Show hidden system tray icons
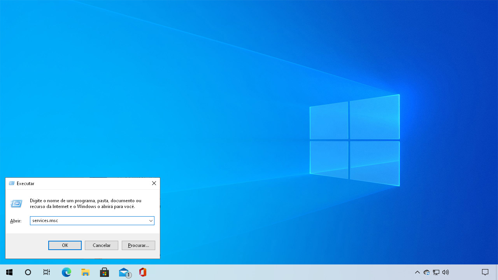Screen dimensions: 498x280 point(417,272)
